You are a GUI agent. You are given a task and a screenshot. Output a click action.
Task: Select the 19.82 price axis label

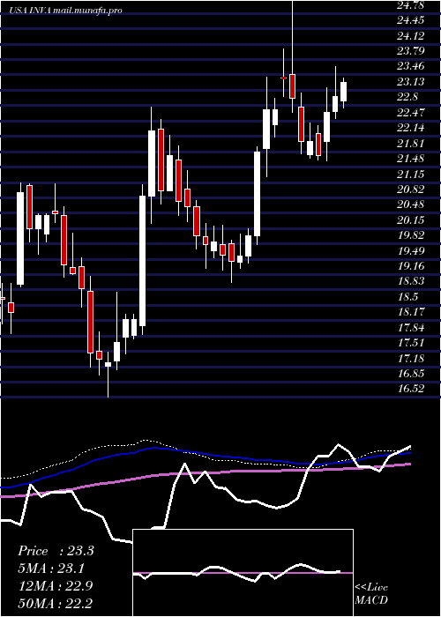411,235
